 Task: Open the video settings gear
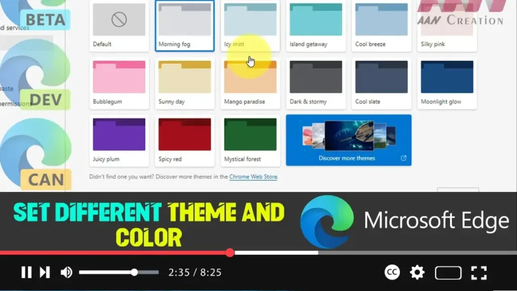click(x=417, y=273)
